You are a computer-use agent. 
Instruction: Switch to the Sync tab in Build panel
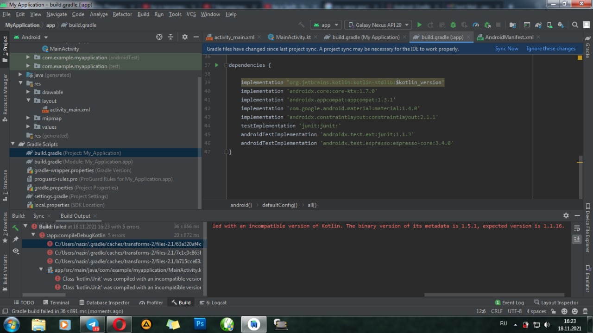39,216
